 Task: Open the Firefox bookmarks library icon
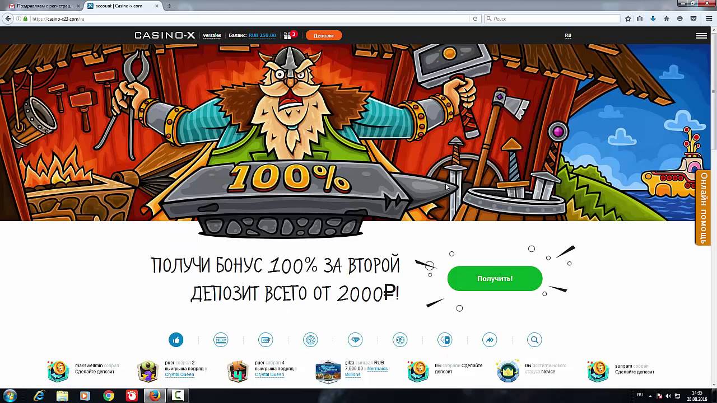640,18
